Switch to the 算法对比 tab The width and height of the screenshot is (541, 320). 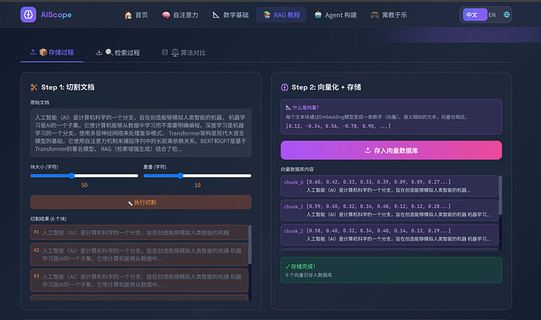coord(184,53)
